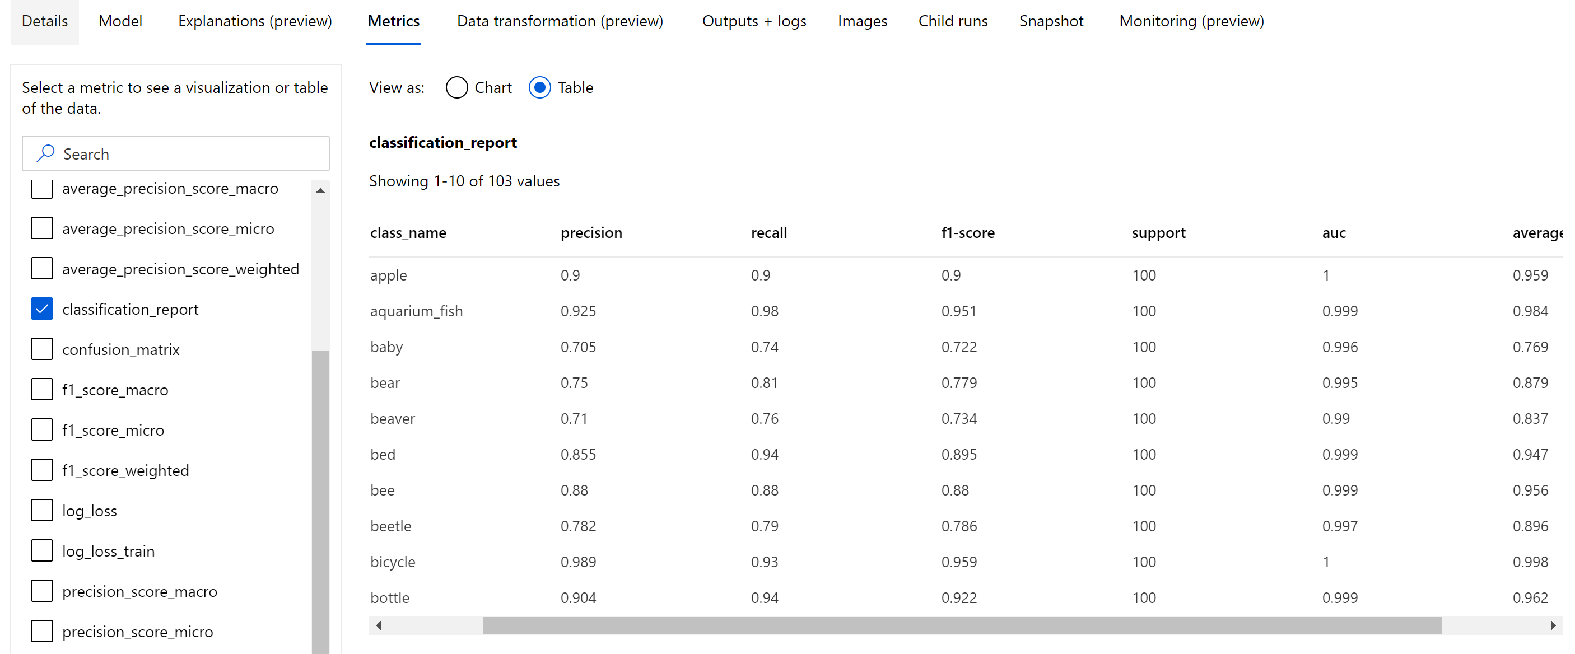Click the Details tab
Image resolution: width=1575 pixels, height=654 pixels.
click(x=44, y=19)
